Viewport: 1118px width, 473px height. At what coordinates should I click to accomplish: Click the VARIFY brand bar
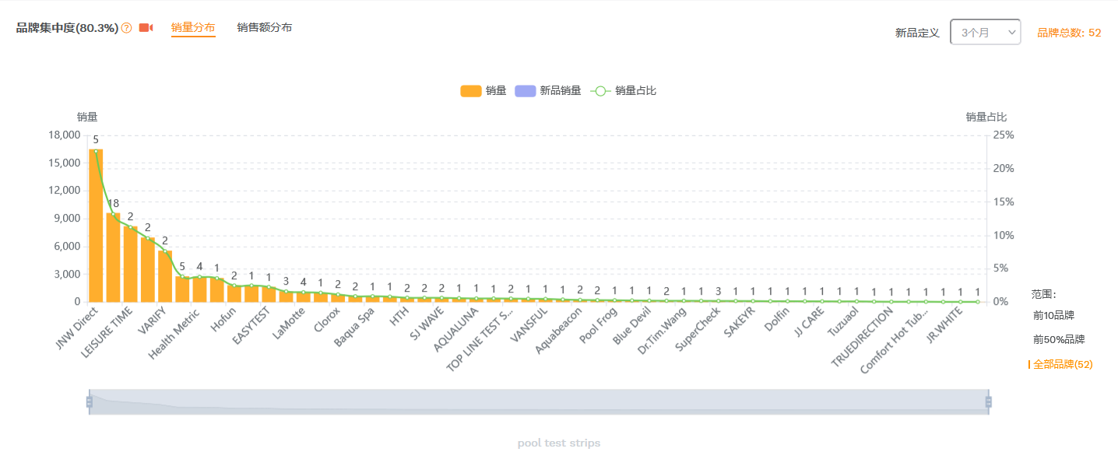(165, 276)
